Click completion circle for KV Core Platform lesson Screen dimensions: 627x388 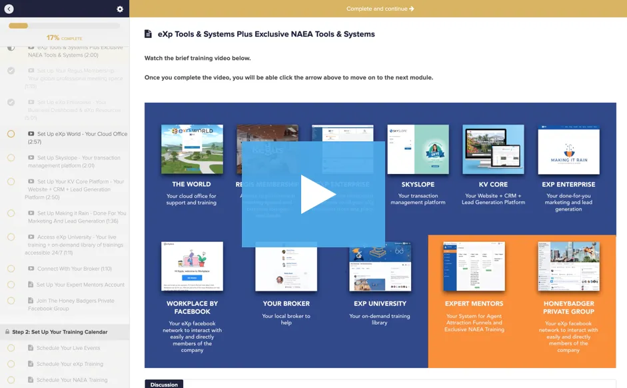click(x=11, y=181)
